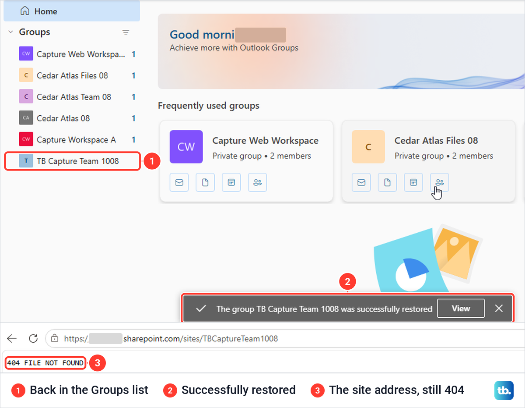525x408 pixels.
Task: Click the CW icon beside Capture Web Workspace in sidebar
Action: [26, 54]
